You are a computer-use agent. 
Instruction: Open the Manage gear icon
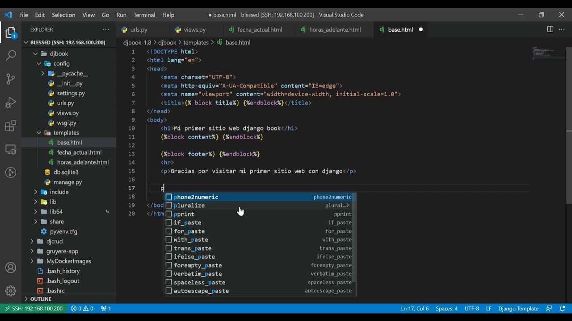[11, 291]
